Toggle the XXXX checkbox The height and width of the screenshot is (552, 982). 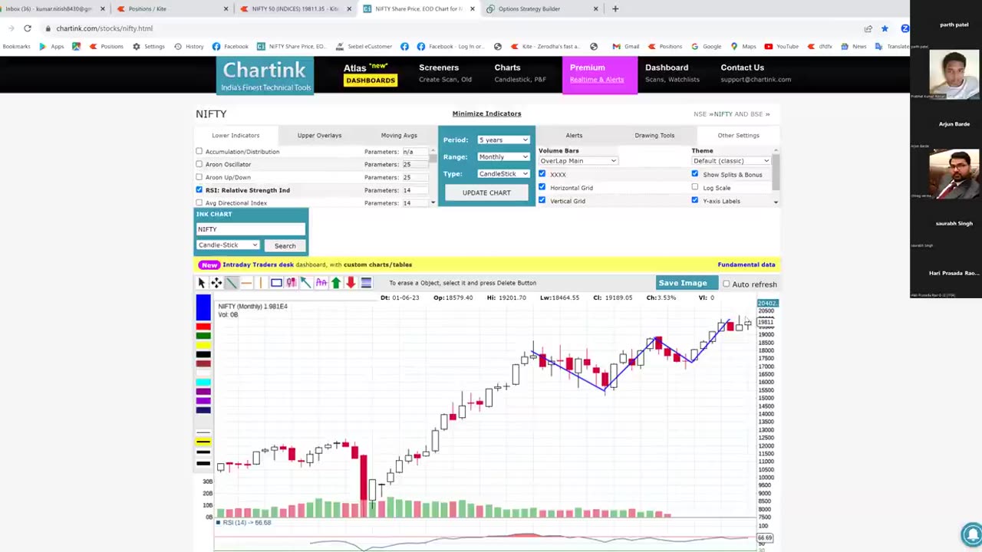point(542,174)
